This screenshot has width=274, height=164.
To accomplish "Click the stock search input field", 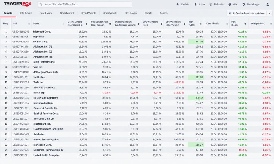I will pyautogui.click(x=85, y=4).
